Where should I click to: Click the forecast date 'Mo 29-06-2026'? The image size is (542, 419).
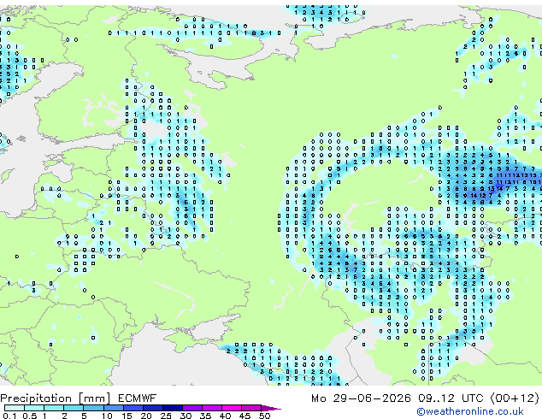coord(361,398)
